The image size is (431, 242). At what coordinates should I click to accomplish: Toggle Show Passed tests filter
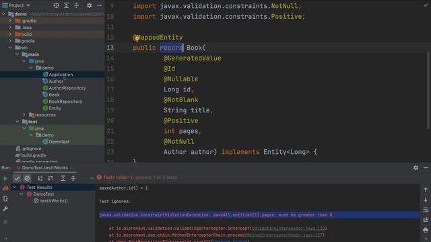point(17,178)
